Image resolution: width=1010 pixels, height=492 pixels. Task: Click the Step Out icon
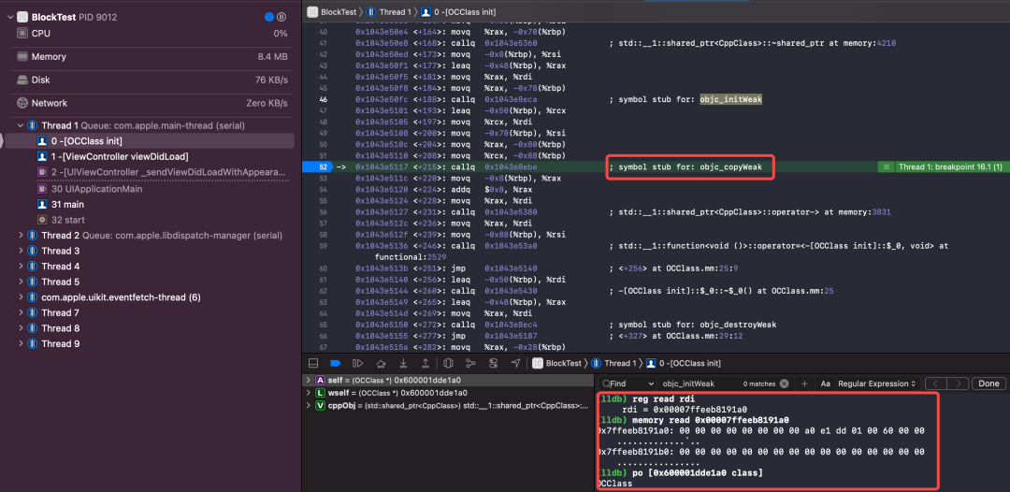coord(425,363)
